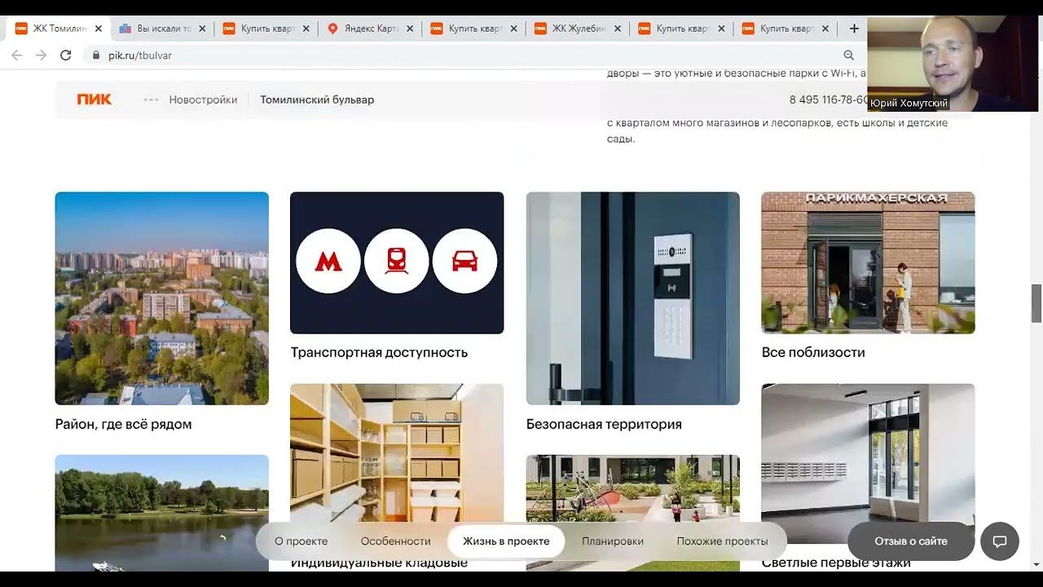Close the ЖК Томилин tab
This screenshot has height=587, width=1043.
tap(99, 29)
